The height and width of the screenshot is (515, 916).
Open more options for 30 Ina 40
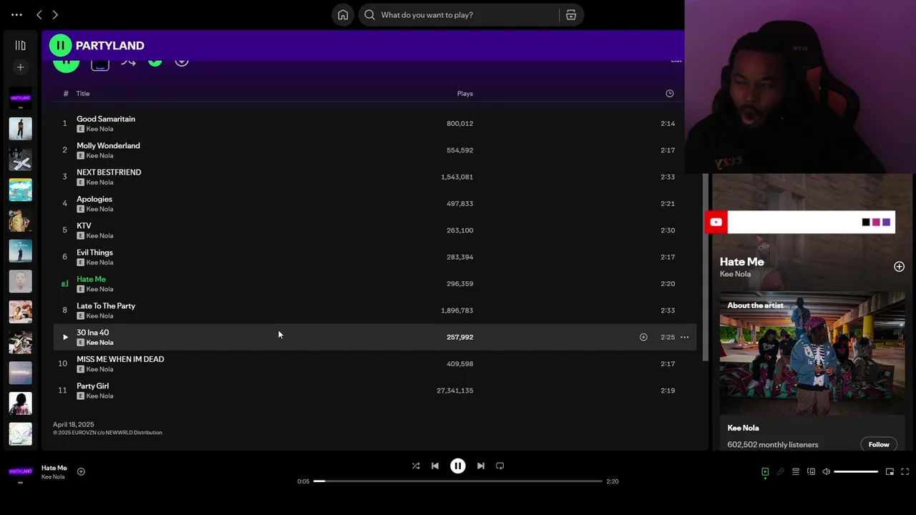684,337
